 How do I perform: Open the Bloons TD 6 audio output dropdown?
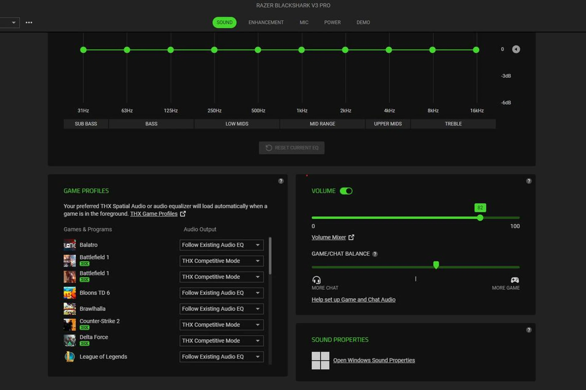click(x=221, y=293)
